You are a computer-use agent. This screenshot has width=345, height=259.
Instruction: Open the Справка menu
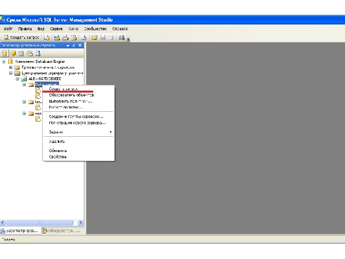pos(120,29)
